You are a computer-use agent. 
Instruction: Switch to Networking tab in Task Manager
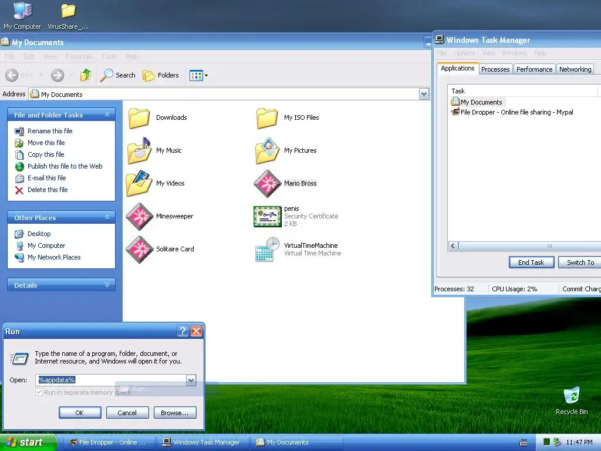(575, 69)
